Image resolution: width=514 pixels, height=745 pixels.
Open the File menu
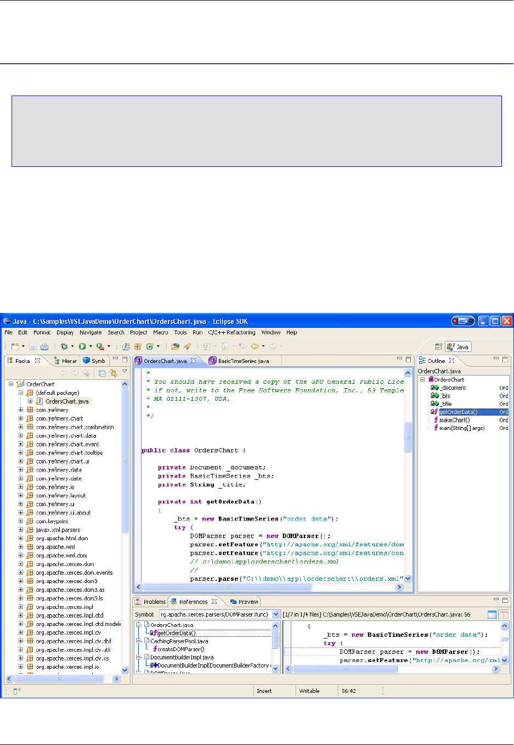(9, 332)
